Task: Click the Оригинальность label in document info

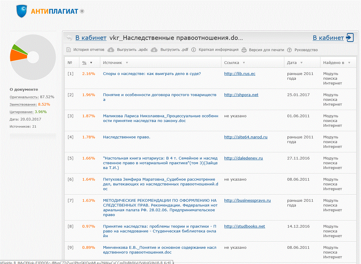Action: click(x=24, y=97)
